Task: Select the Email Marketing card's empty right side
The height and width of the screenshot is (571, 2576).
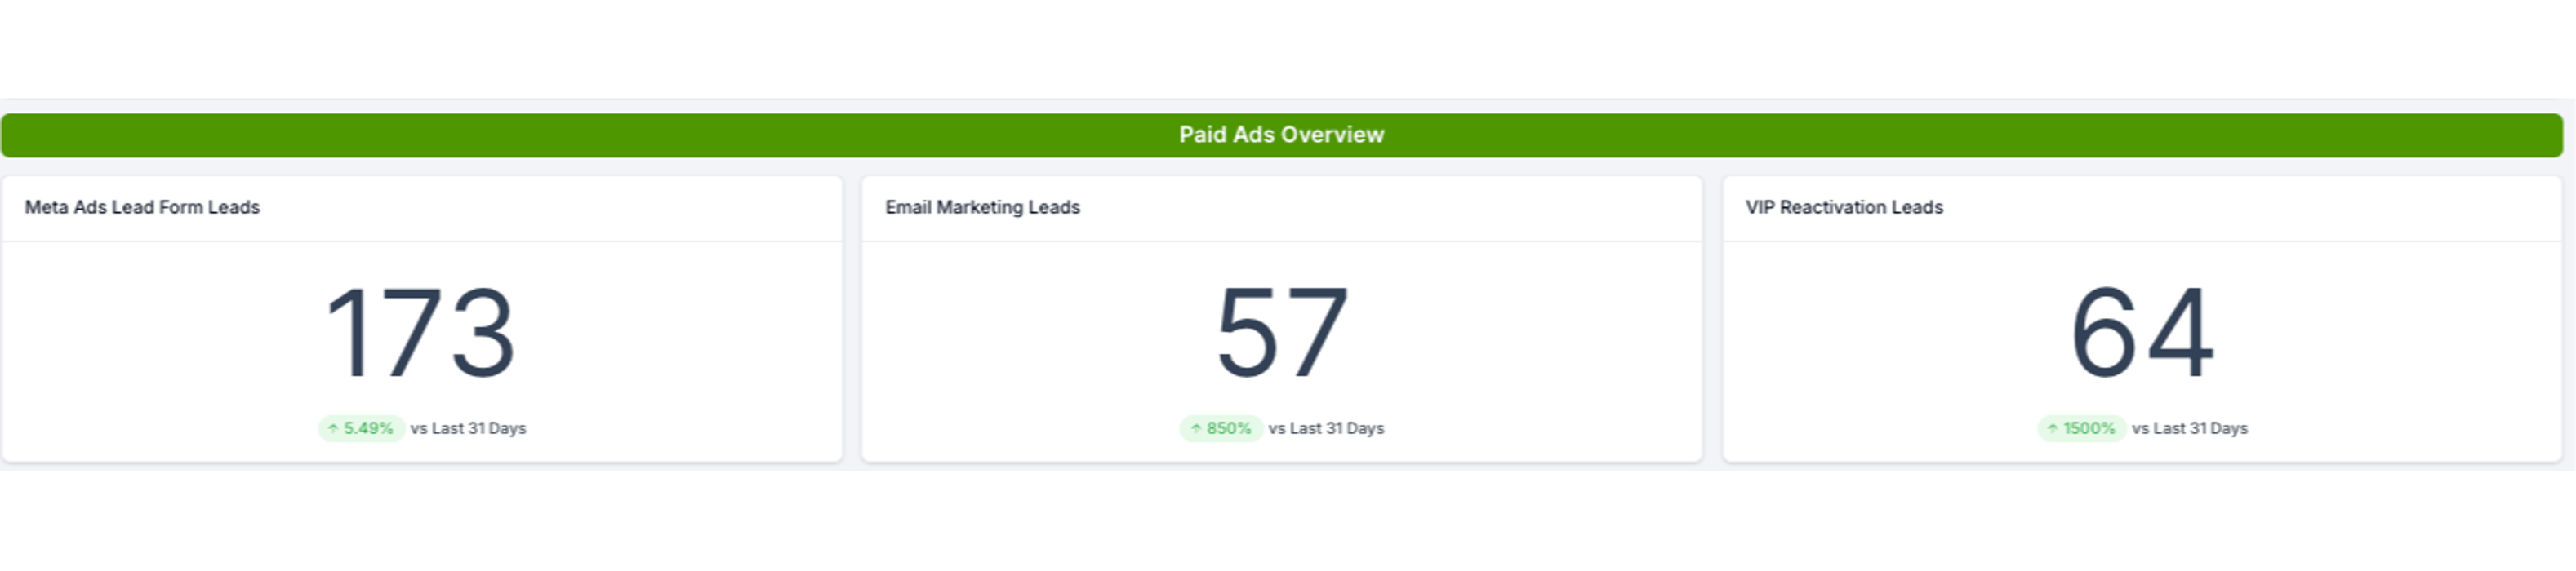Action: pyautogui.click(x=1560, y=339)
